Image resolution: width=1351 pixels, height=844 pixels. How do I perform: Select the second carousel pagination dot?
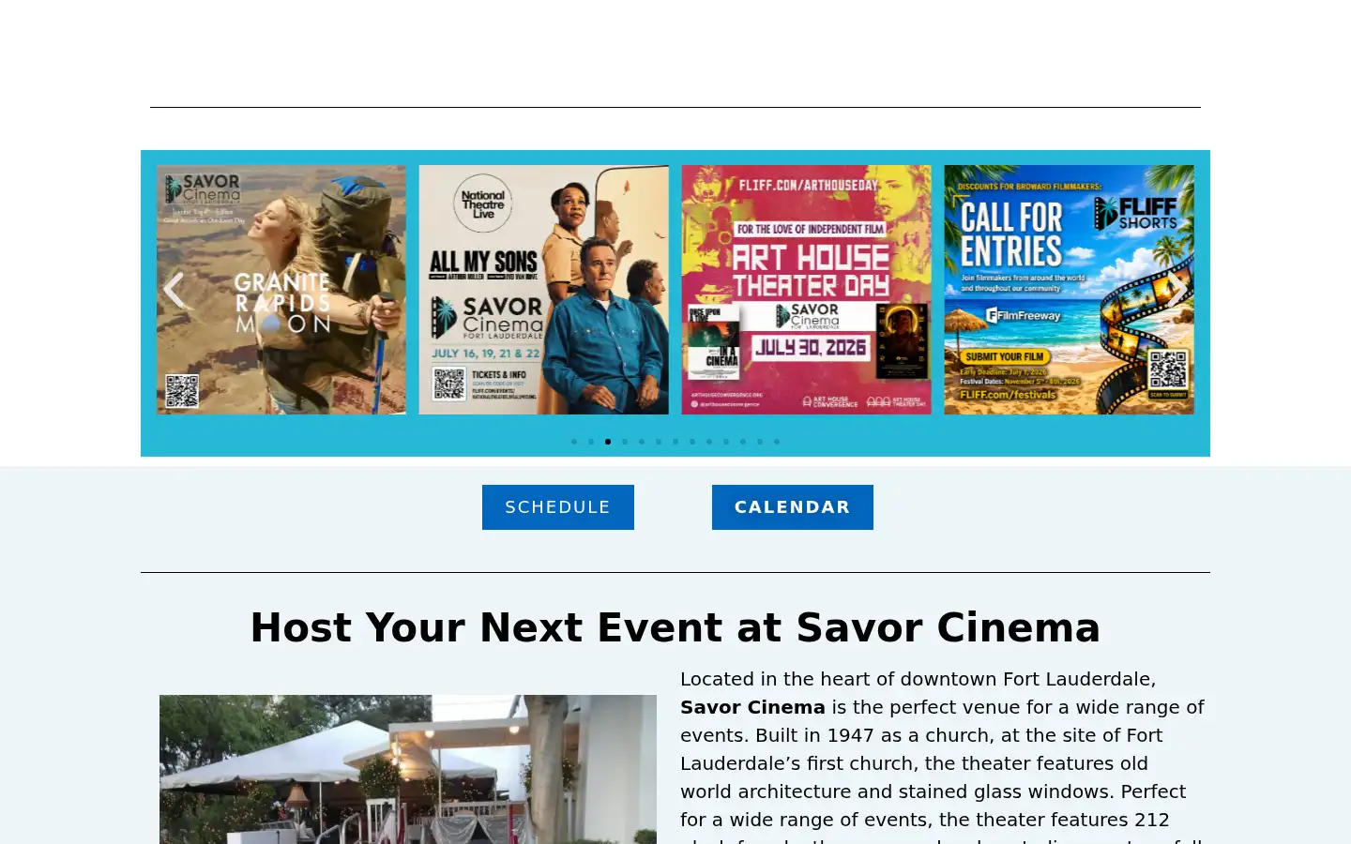point(591,442)
